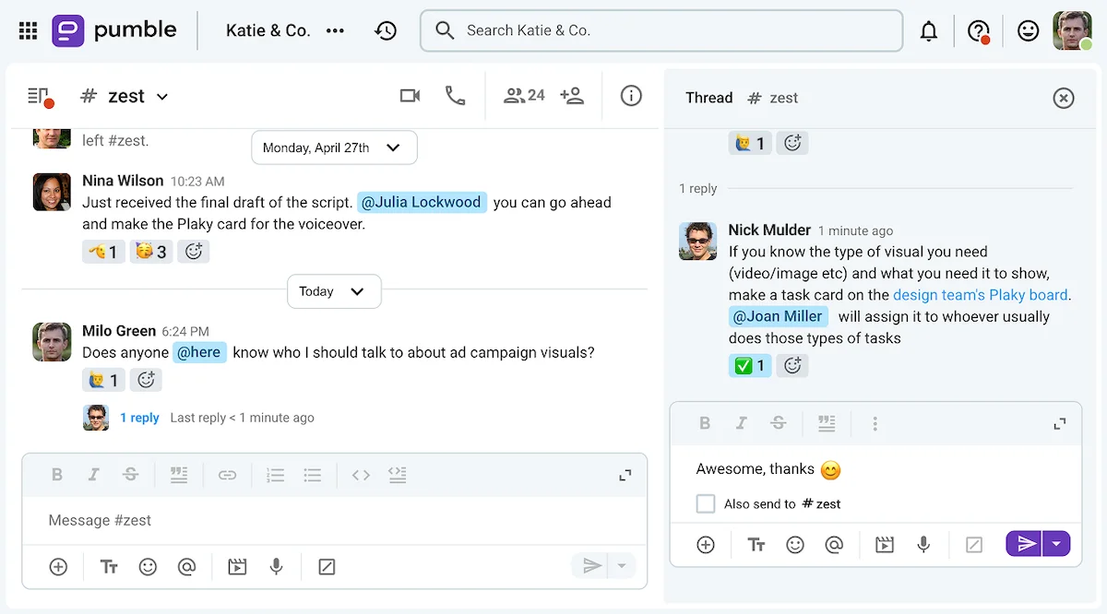Send the thread reply
The width and height of the screenshot is (1107, 614).
1024,544
